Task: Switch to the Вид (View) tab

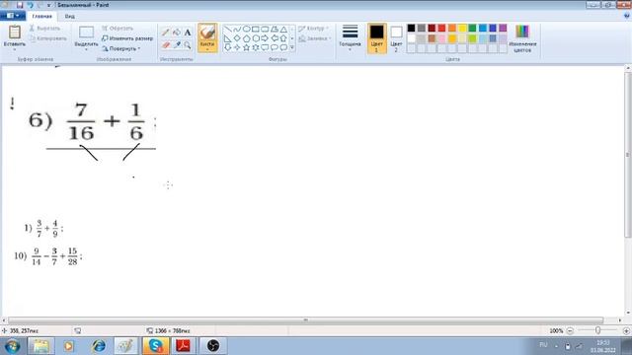Action: point(70,16)
